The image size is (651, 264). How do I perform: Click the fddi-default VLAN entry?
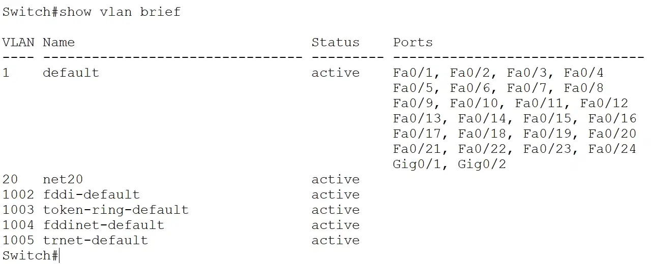[91, 194]
